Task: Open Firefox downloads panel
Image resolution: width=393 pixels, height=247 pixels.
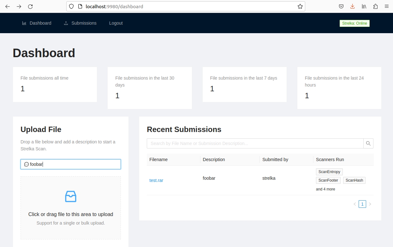Action: (x=353, y=6)
